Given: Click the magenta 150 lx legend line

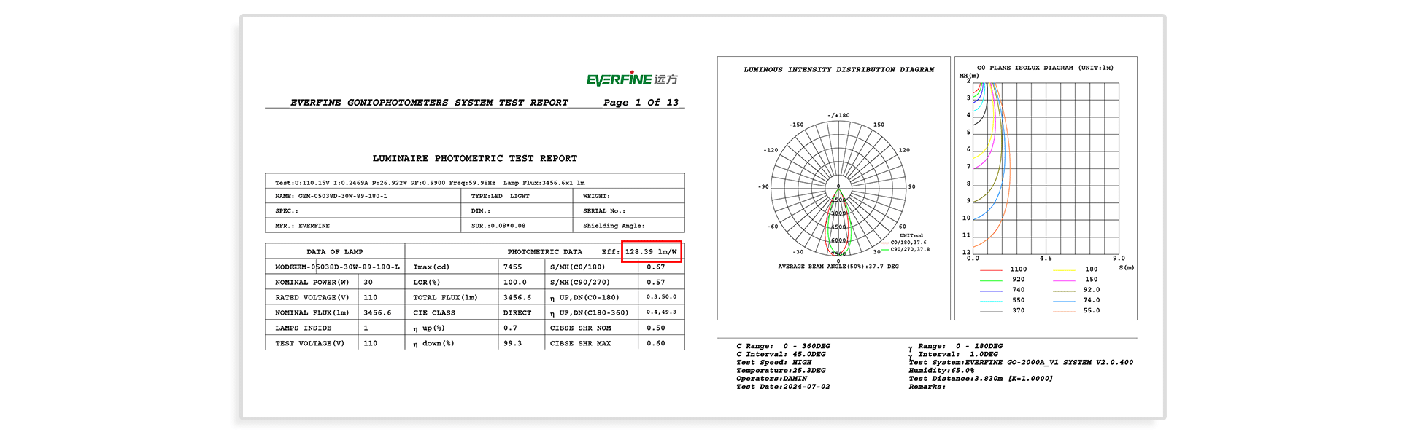Looking at the screenshot, I should pyautogui.click(x=1064, y=280).
